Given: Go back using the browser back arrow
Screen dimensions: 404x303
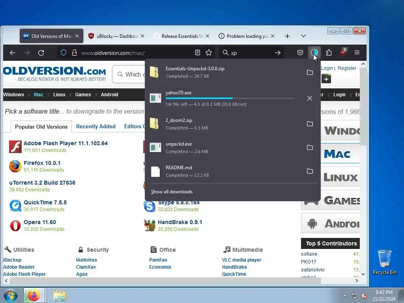Looking at the screenshot, I should 12,53.
